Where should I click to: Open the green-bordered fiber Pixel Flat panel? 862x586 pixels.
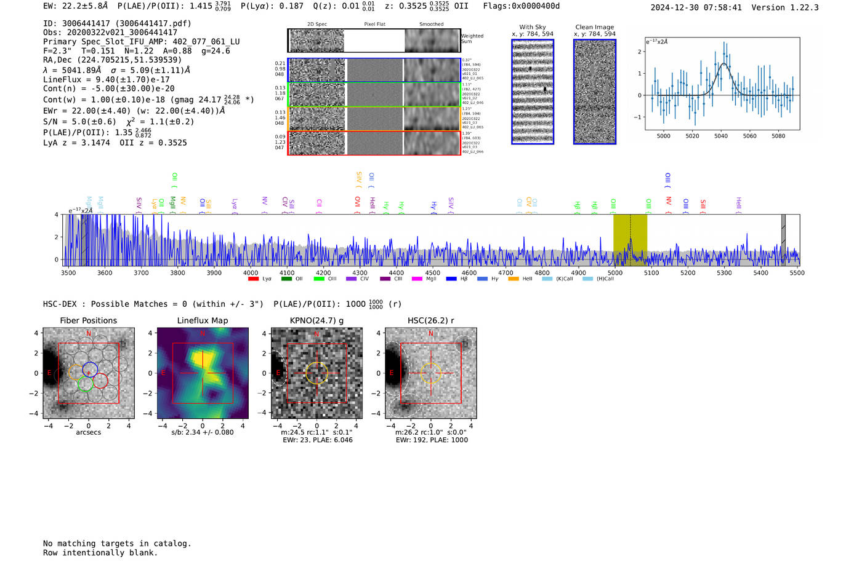click(374, 95)
